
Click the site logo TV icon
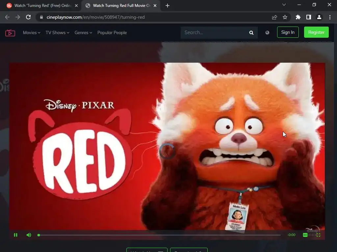point(10,33)
